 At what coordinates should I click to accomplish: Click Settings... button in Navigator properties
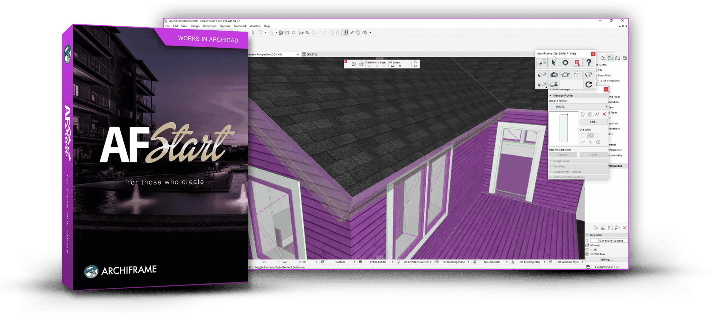[606, 259]
